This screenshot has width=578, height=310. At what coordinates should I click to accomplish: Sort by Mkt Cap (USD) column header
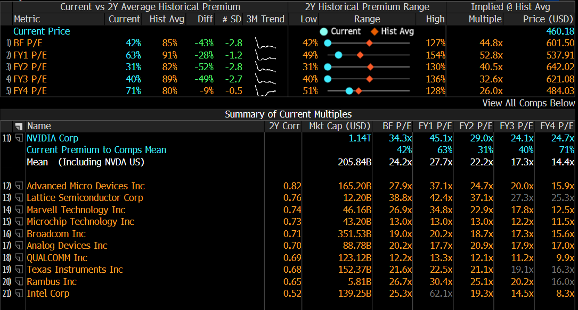point(339,126)
